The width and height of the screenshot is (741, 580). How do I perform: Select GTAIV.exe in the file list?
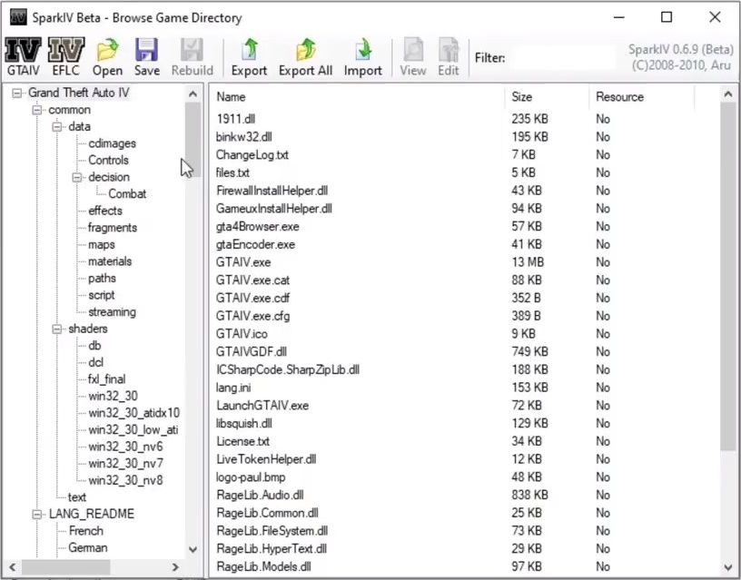(x=243, y=262)
